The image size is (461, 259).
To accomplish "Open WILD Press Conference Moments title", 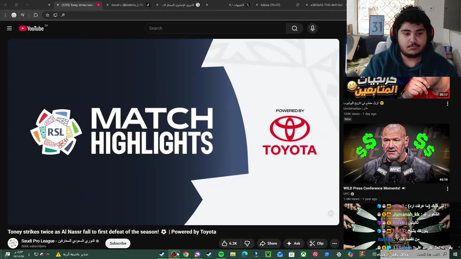I will click(x=372, y=188).
